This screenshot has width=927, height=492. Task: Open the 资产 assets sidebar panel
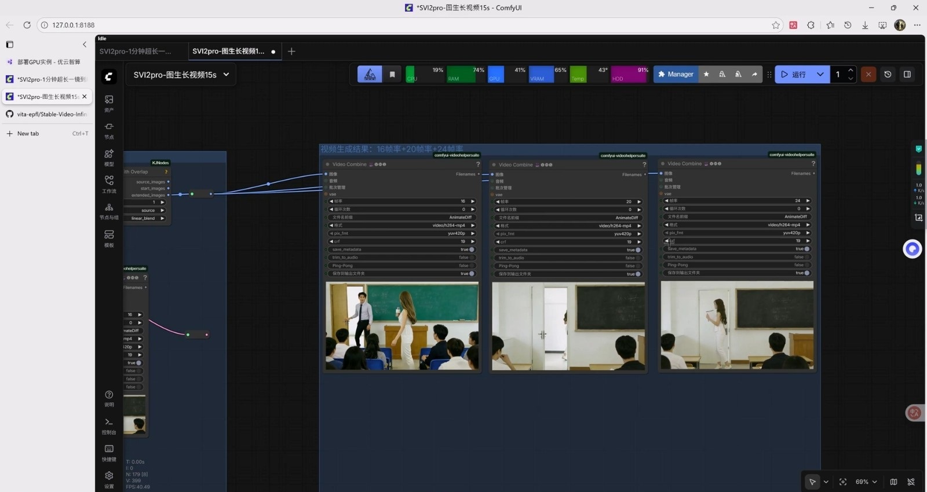coord(109,103)
